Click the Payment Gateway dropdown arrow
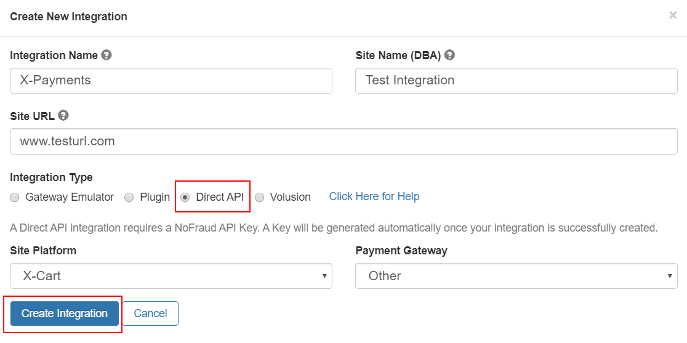687x343 pixels. tap(670, 276)
